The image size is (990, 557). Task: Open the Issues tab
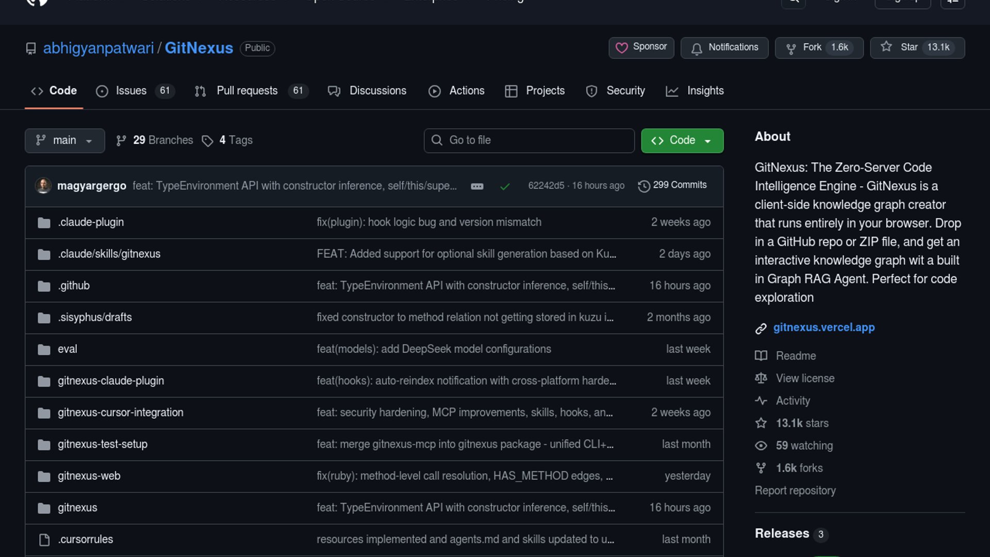point(130,91)
